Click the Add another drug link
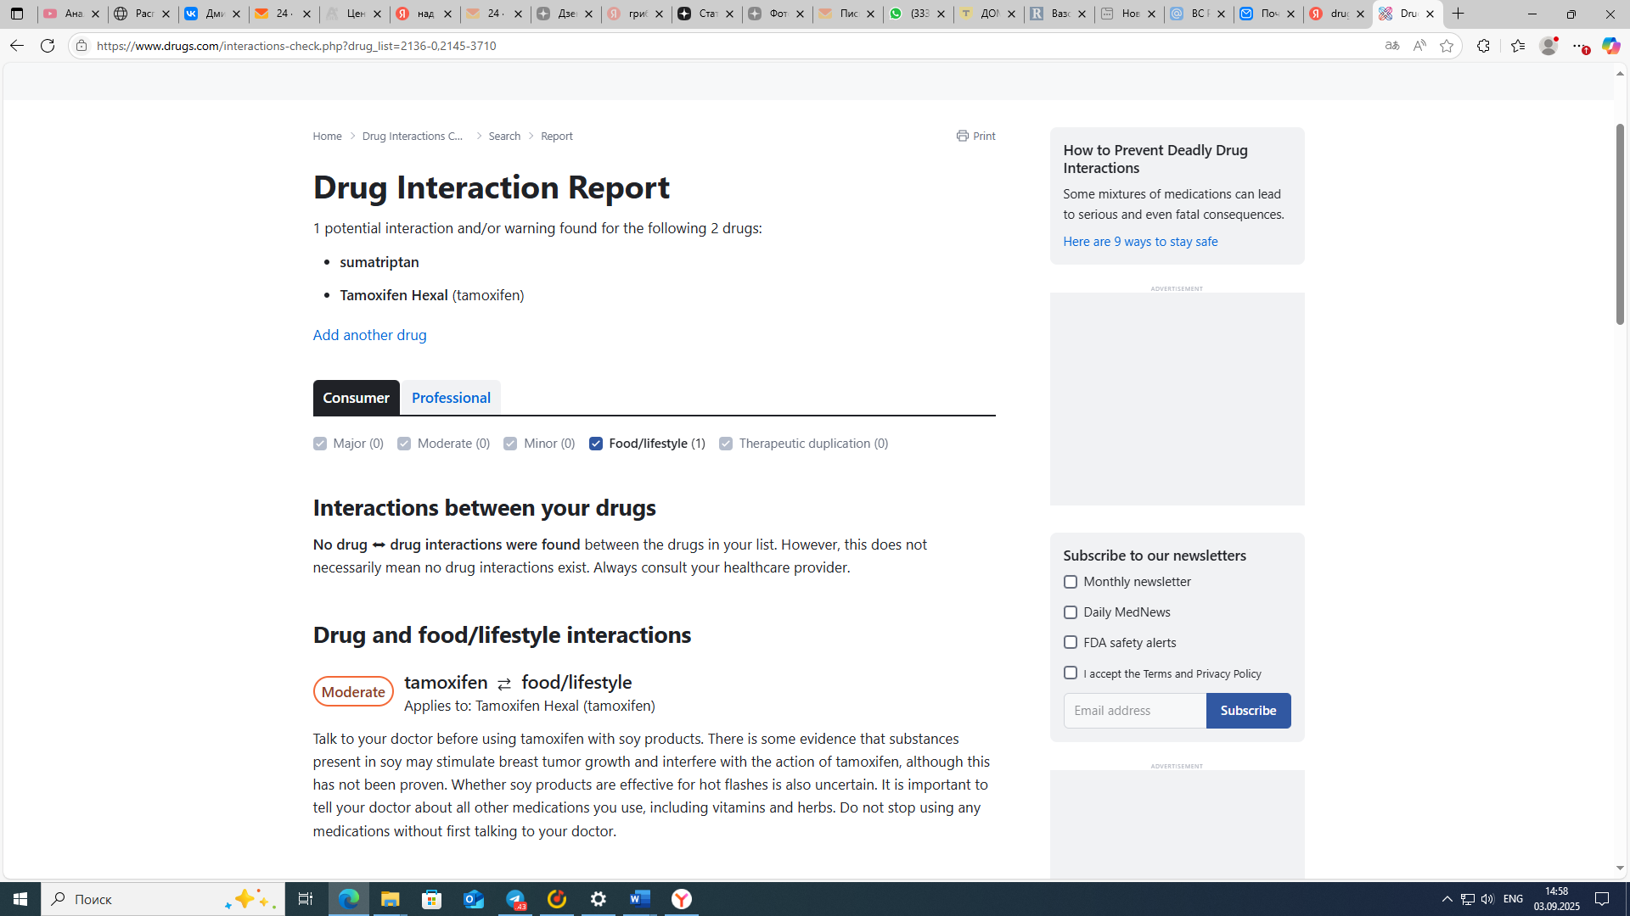The image size is (1630, 916). [369, 335]
